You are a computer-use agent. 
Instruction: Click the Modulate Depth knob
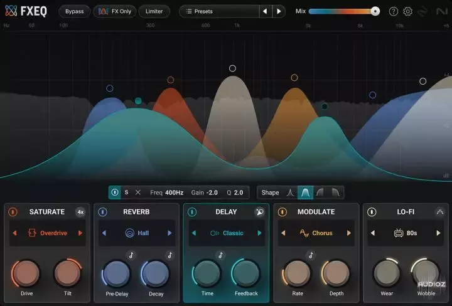coord(336,273)
